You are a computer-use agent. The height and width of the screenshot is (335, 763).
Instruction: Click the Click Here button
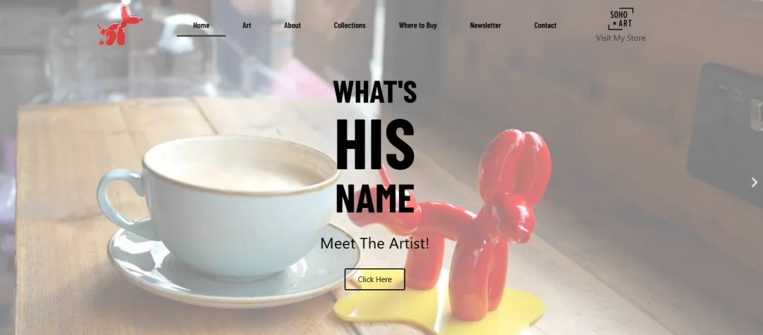click(374, 279)
